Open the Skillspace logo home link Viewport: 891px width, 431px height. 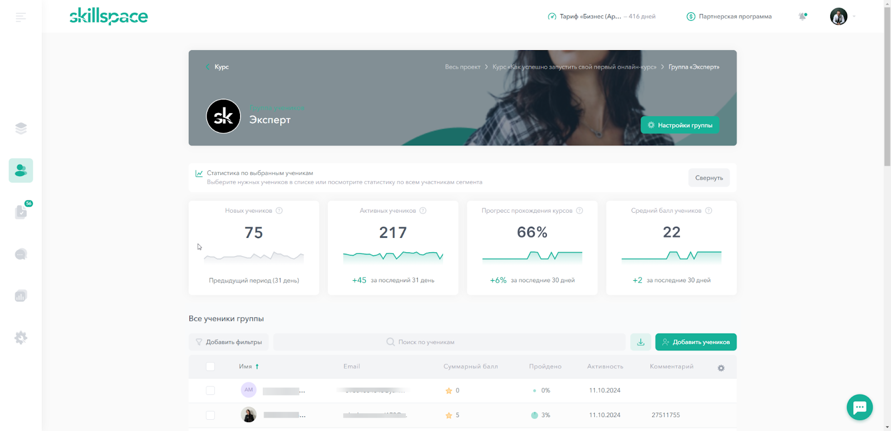coord(109,16)
